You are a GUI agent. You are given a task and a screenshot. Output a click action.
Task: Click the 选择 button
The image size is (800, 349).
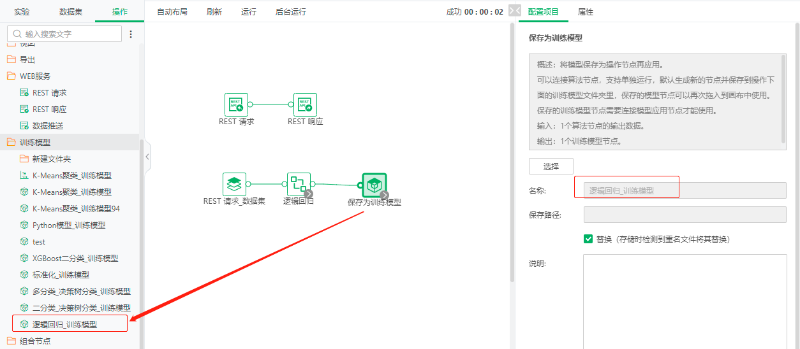[x=551, y=166]
